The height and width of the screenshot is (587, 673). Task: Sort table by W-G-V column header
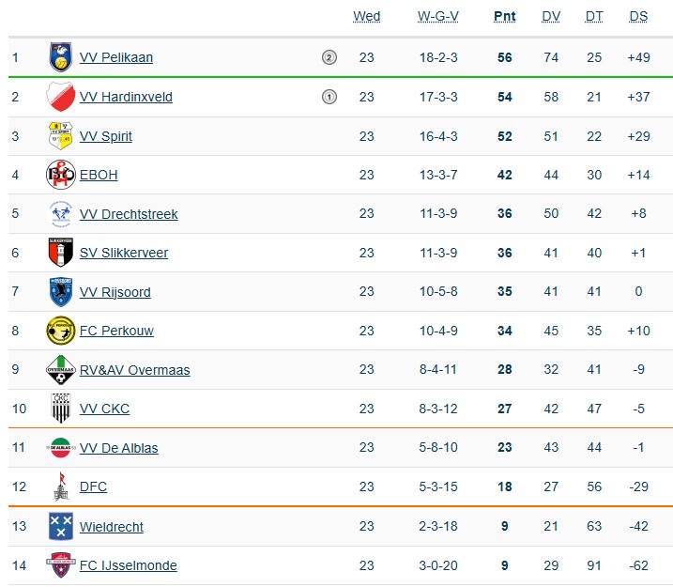[438, 16]
